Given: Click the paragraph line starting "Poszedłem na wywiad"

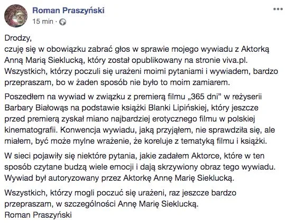Looking at the screenshot, I should pos(133,97).
